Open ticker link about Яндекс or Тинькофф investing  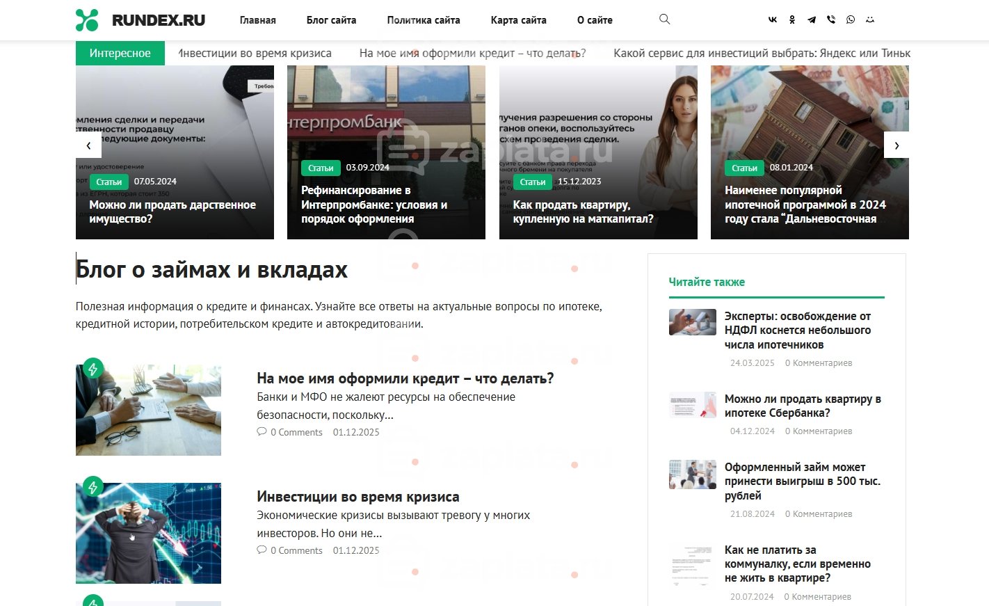pos(762,54)
